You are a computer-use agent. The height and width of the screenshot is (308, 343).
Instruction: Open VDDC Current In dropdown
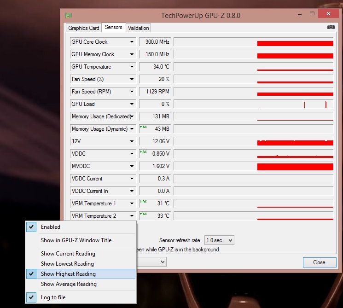(x=132, y=191)
